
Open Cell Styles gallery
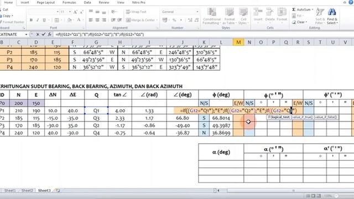click(x=243, y=16)
